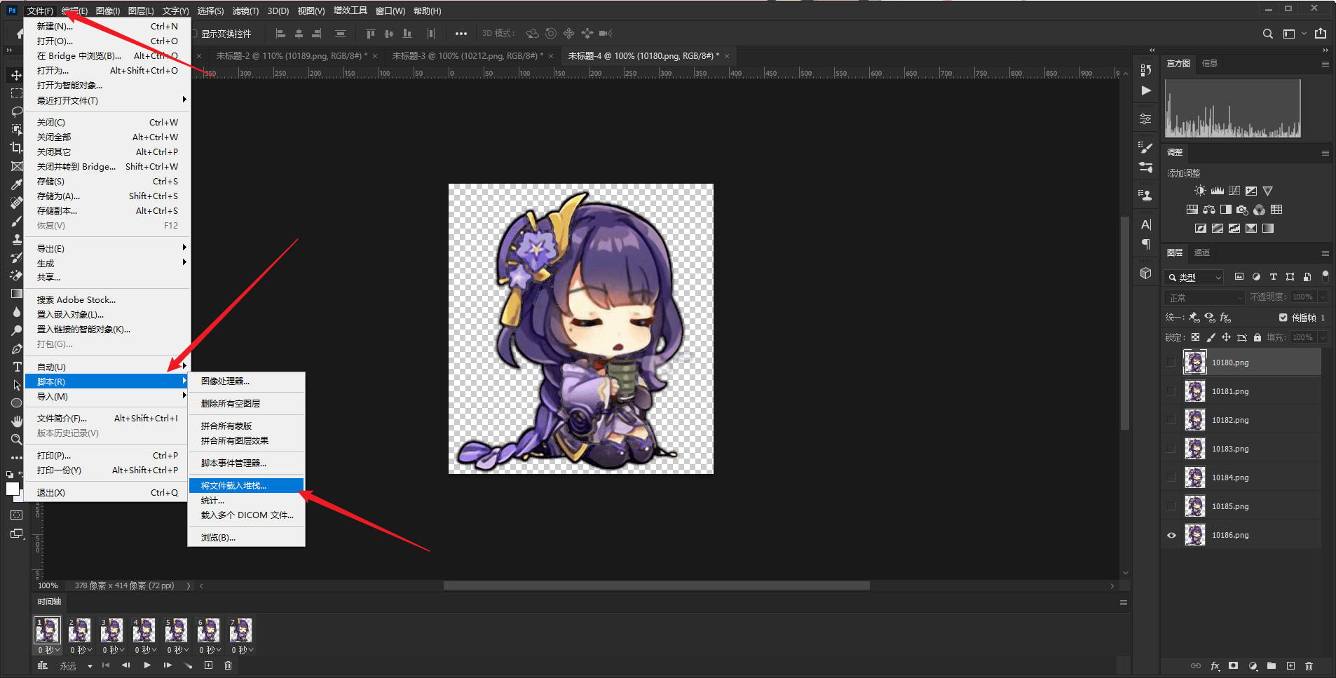Delete selected frame in timeline

pos(228,665)
